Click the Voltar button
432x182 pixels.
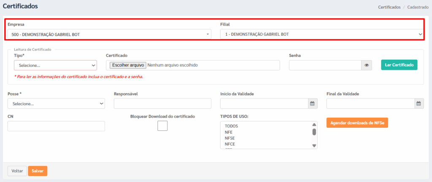[x=17, y=171]
